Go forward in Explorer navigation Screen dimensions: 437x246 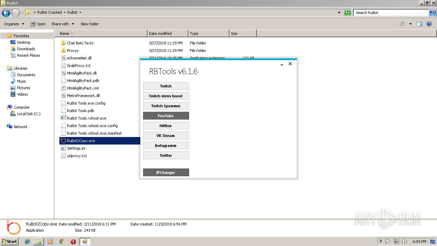click(x=15, y=13)
